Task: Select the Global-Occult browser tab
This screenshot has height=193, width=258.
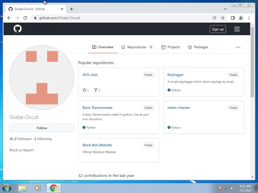Action: [x=36, y=9]
